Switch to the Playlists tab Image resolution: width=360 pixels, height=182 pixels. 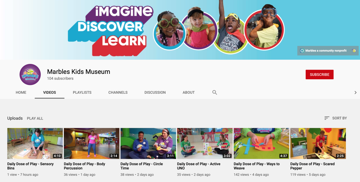click(x=82, y=93)
